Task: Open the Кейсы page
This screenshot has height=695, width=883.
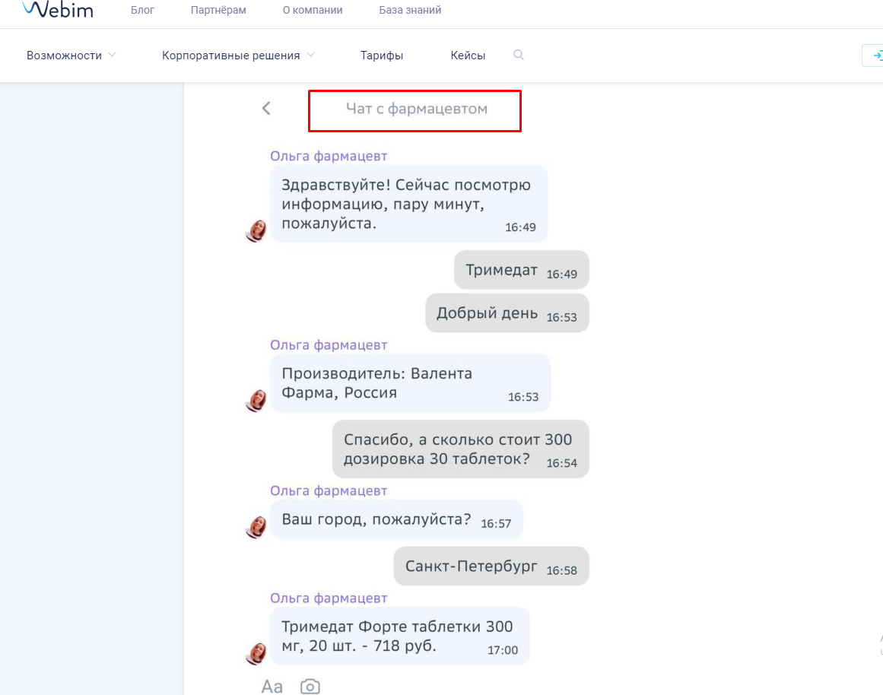Action: click(x=468, y=56)
